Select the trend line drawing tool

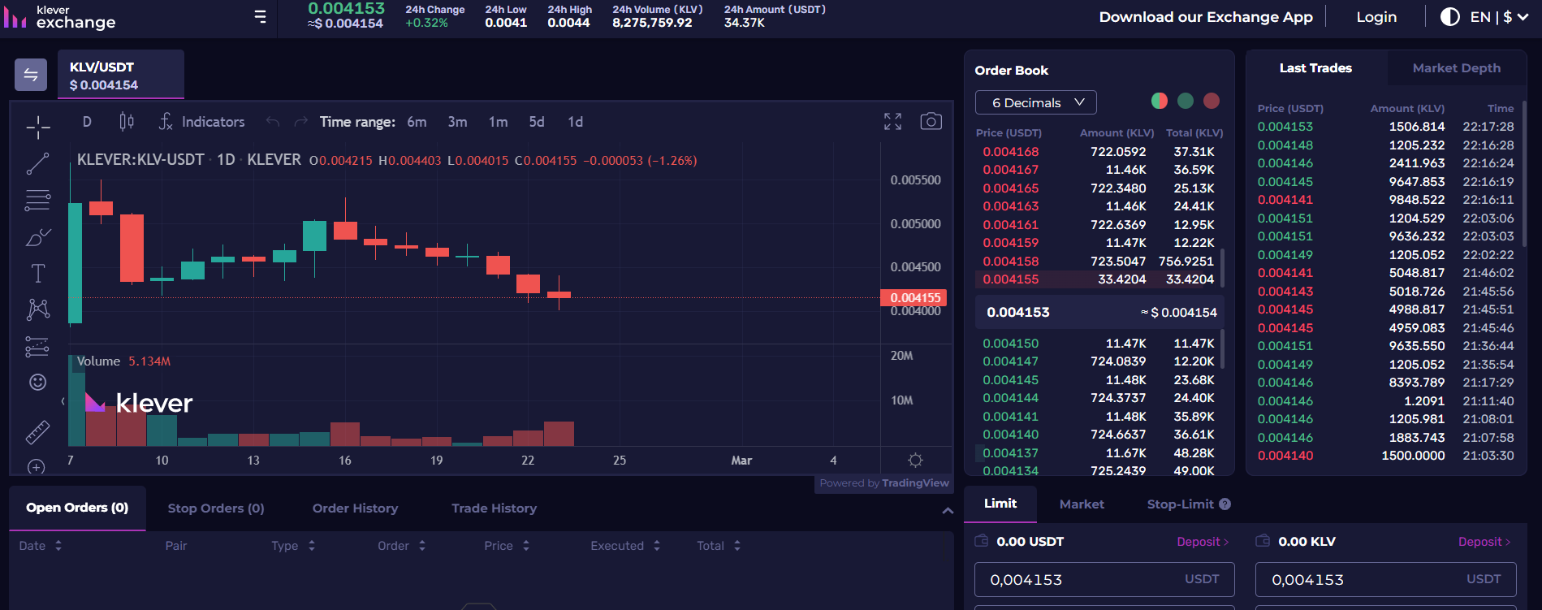37,163
